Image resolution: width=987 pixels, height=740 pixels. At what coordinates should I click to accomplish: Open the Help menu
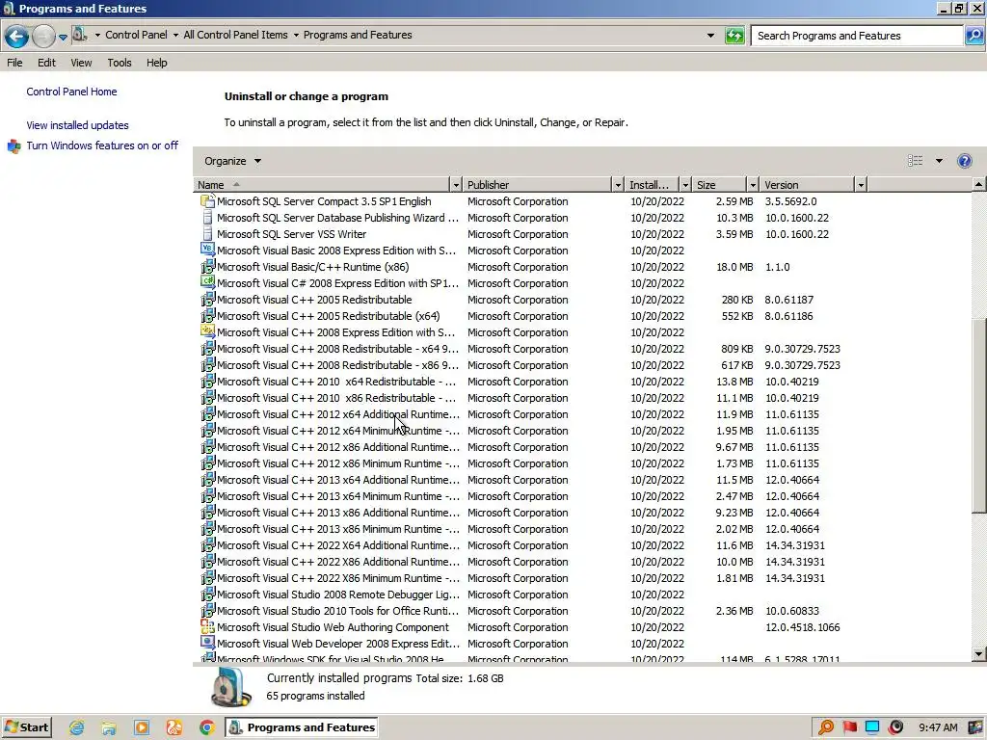point(157,63)
